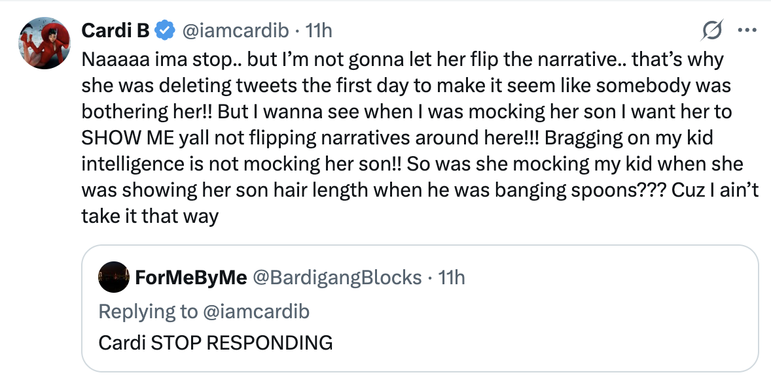Screen dimensions: 771x379
Task: Click the @iamcardib mention after "Replying to"
Action: click(x=257, y=312)
